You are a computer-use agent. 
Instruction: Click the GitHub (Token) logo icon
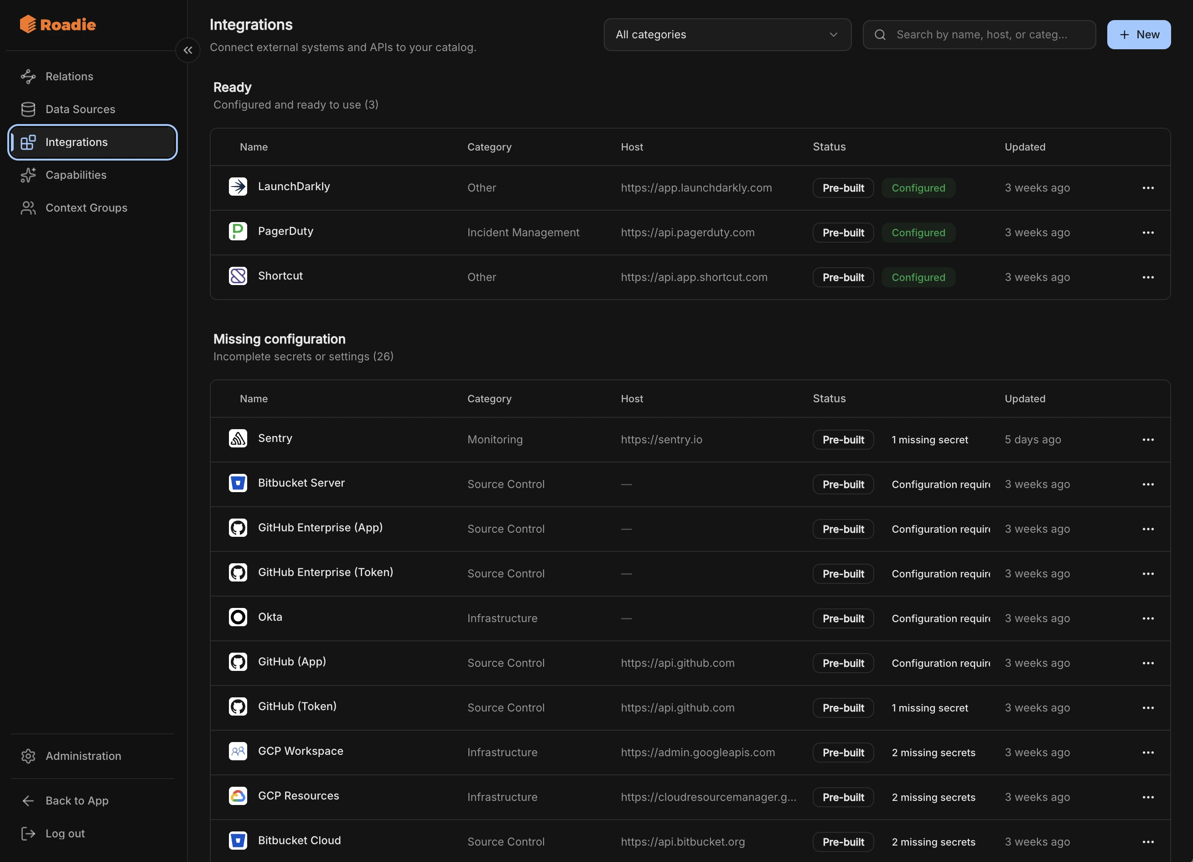click(238, 706)
